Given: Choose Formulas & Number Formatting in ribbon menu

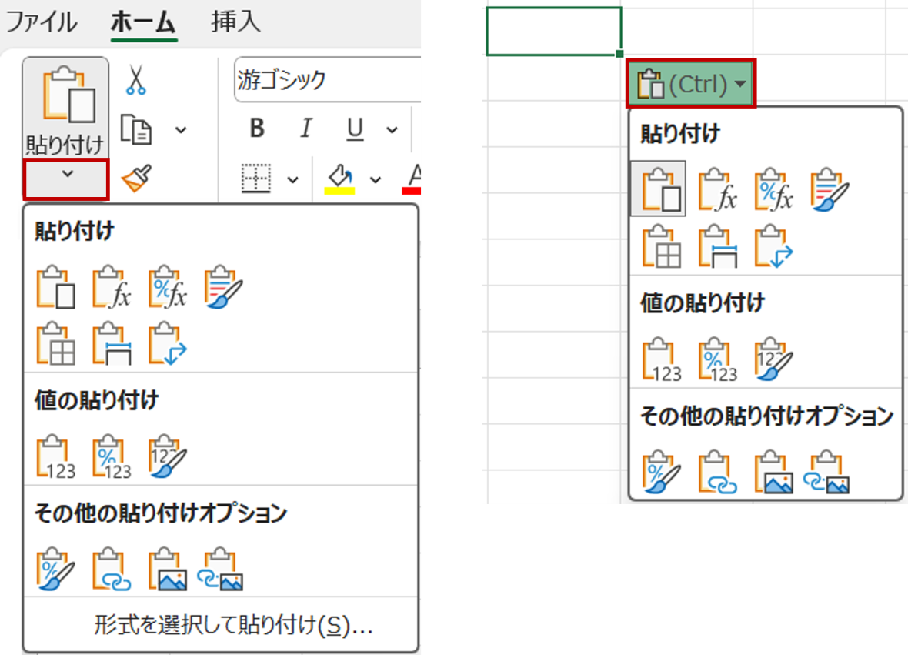Looking at the screenshot, I should 167,287.
